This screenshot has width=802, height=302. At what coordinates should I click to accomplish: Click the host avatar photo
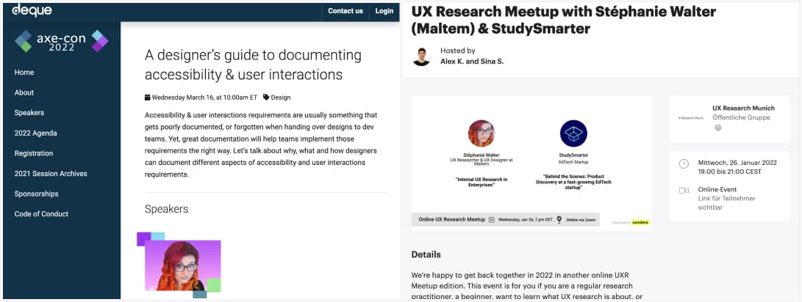[421, 56]
